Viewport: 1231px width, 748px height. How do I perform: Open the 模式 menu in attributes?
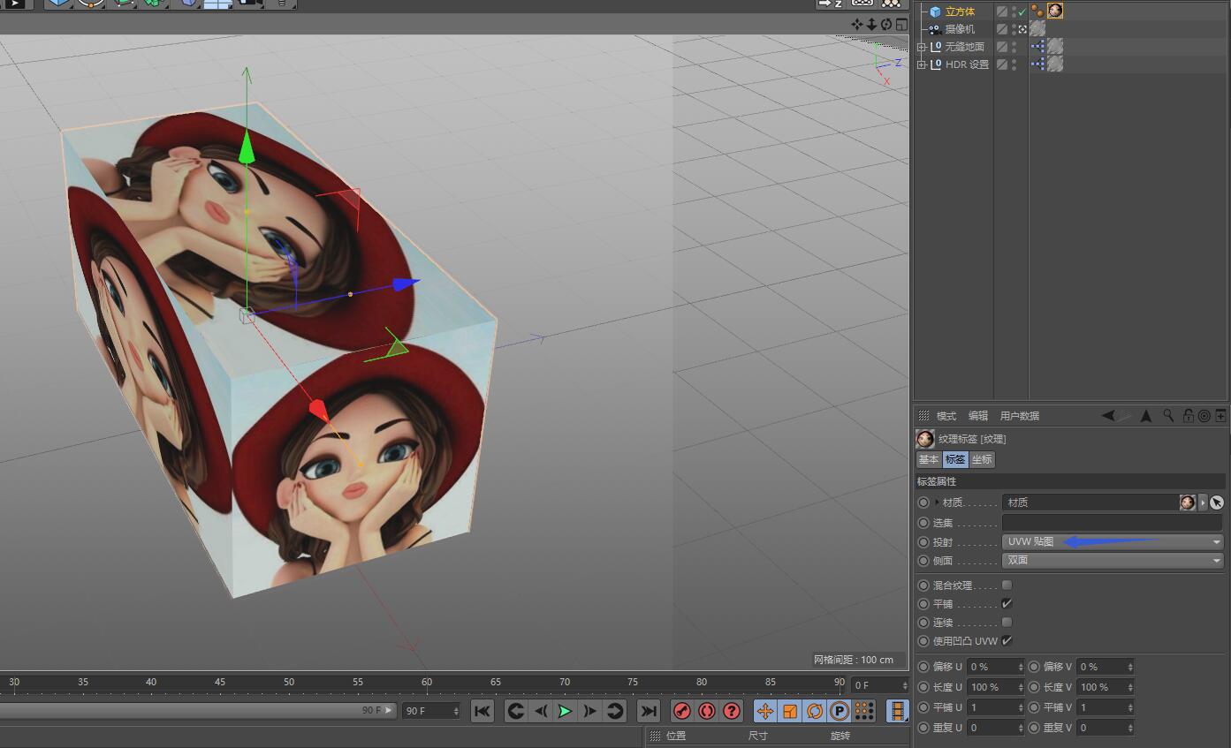coord(946,416)
